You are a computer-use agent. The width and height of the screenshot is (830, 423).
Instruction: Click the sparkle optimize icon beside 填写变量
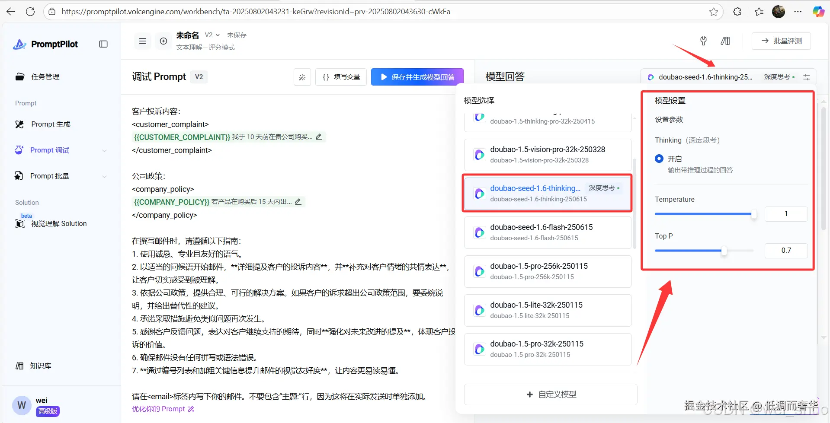(x=302, y=77)
